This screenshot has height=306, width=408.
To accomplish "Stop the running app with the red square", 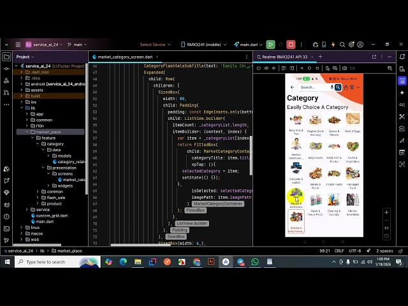I will [x=291, y=45].
